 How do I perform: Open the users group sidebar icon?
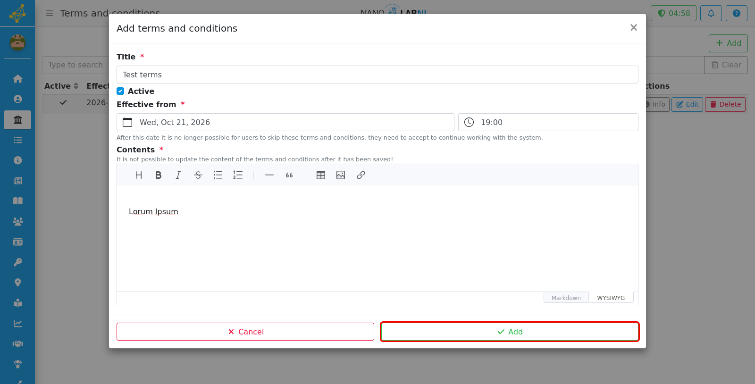click(x=18, y=221)
